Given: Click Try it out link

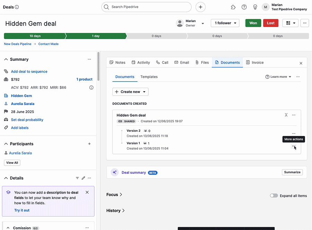Looking at the screenshot, I should coord(22,210).
